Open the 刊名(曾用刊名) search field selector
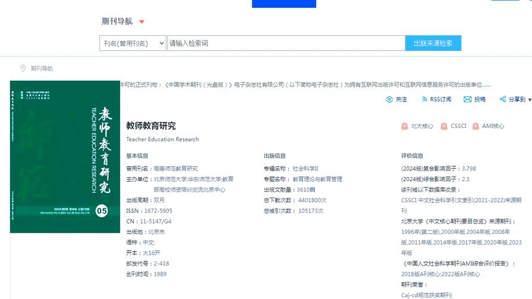This screenshot has width=532, height=299. (x=133, y=43)
